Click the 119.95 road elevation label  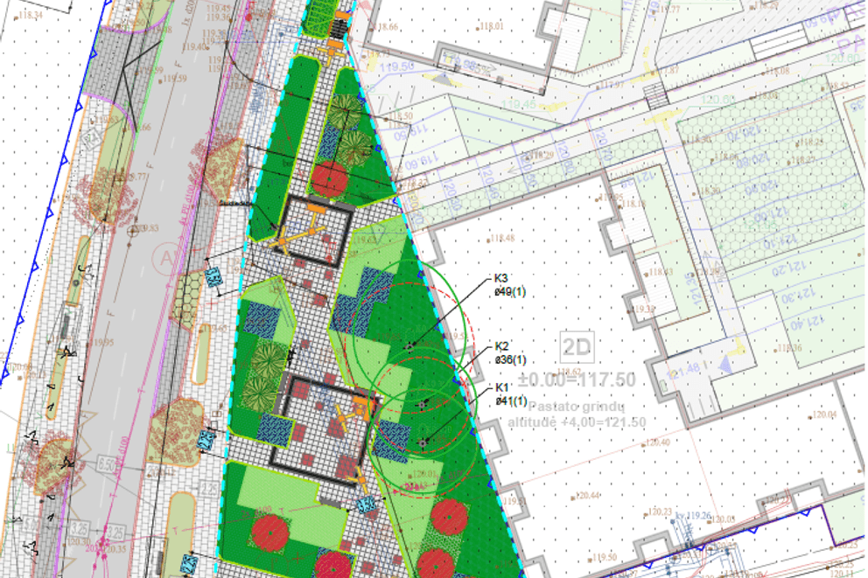pos(101,342)
